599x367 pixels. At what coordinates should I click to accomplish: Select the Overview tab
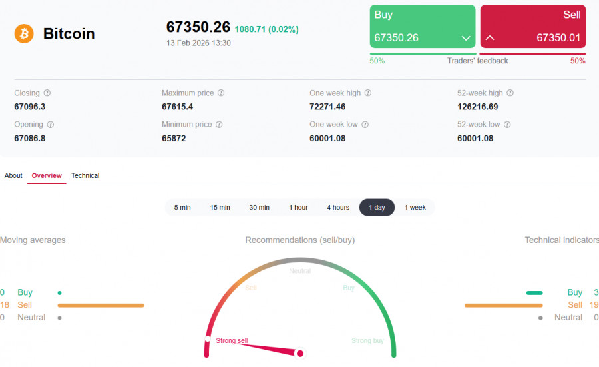(47, 175)
